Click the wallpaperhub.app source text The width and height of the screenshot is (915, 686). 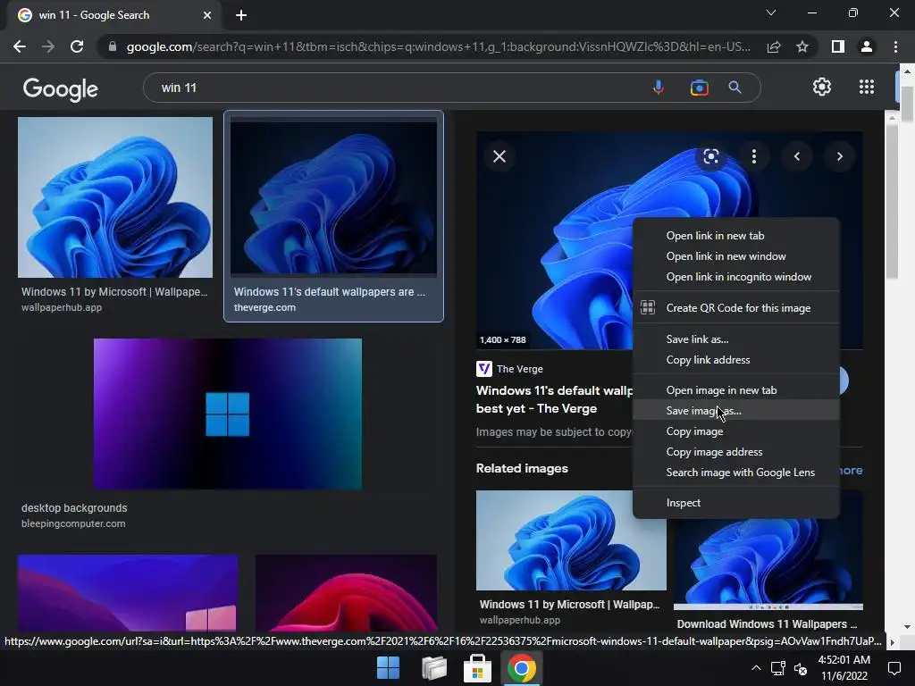pos(62,307)
